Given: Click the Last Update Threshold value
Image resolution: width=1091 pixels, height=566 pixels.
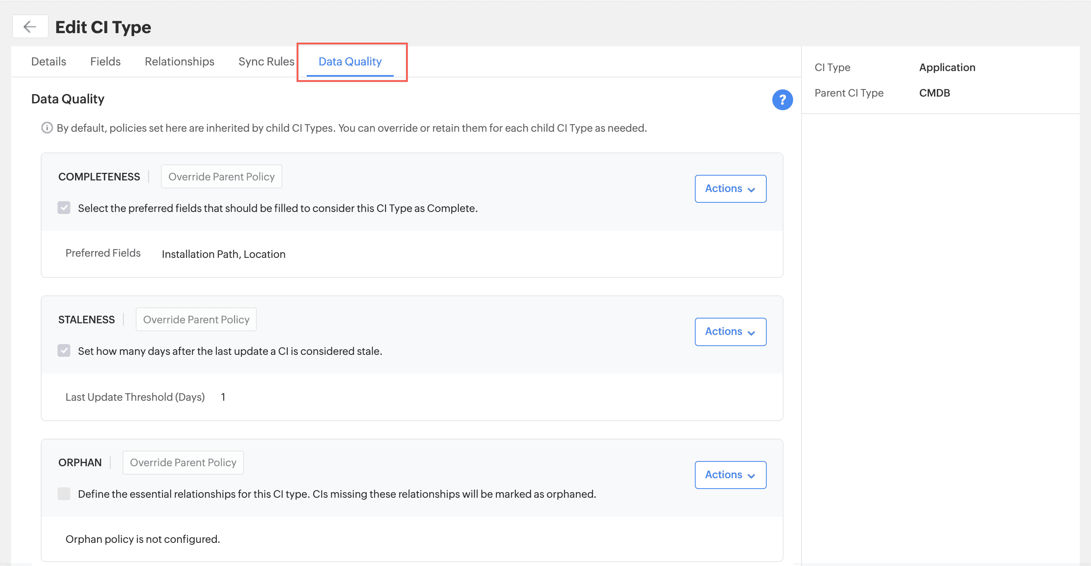Looking at the screenshot, I should point(223,397).
